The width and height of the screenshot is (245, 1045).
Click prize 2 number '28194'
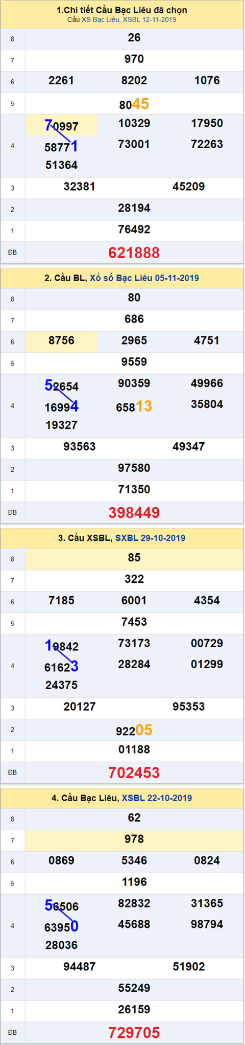[x=134, y=208]
